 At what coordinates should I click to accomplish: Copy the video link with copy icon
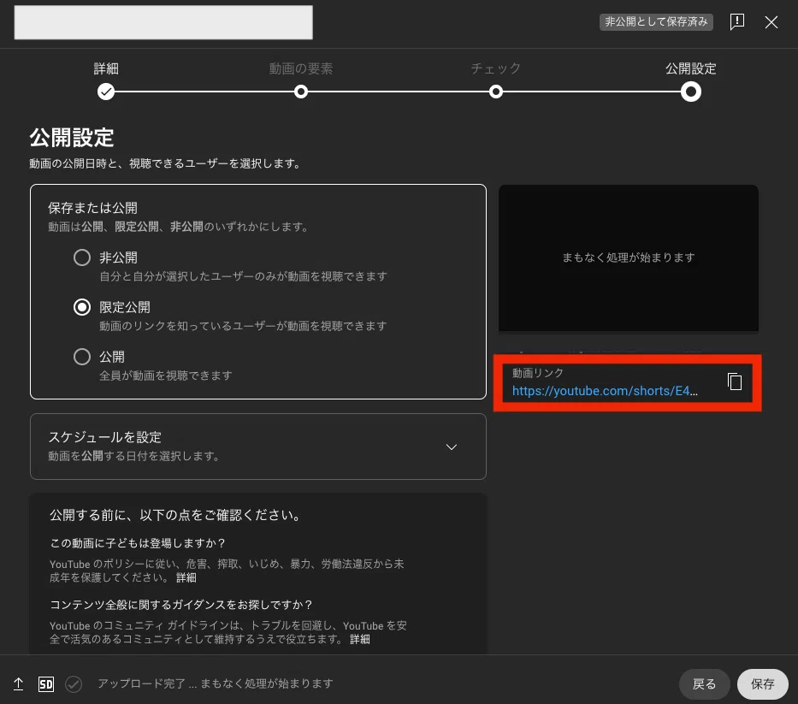[735, 382]
